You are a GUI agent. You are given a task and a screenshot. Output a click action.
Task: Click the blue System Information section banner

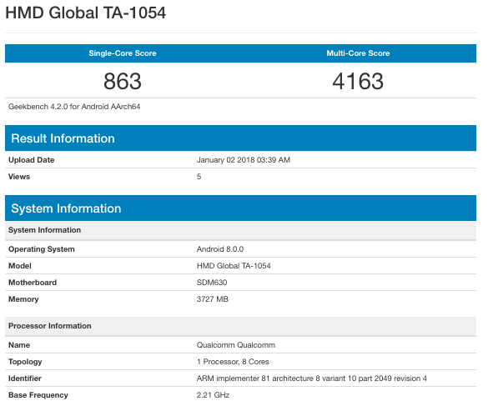(240, 208)
